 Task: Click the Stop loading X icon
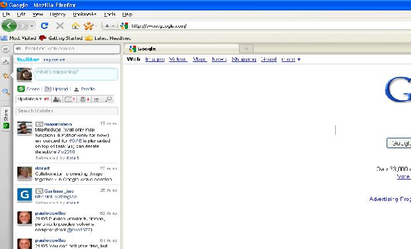point(60,25)
